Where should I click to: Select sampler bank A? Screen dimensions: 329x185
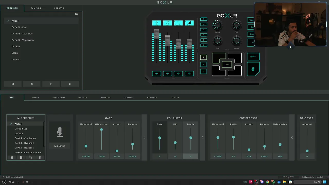click(x=203, y=58)
